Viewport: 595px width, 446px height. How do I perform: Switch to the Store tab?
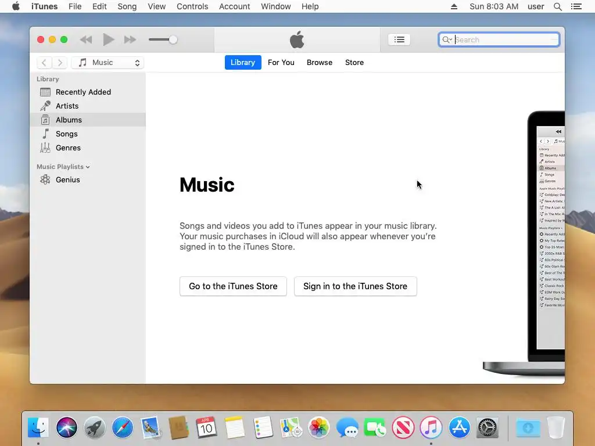[x=354, y=63]
